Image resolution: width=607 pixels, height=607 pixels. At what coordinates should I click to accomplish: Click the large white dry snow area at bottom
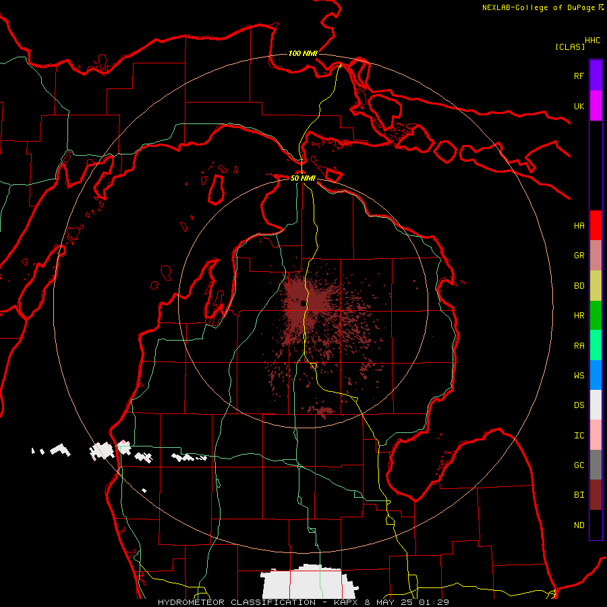[309, 582]
